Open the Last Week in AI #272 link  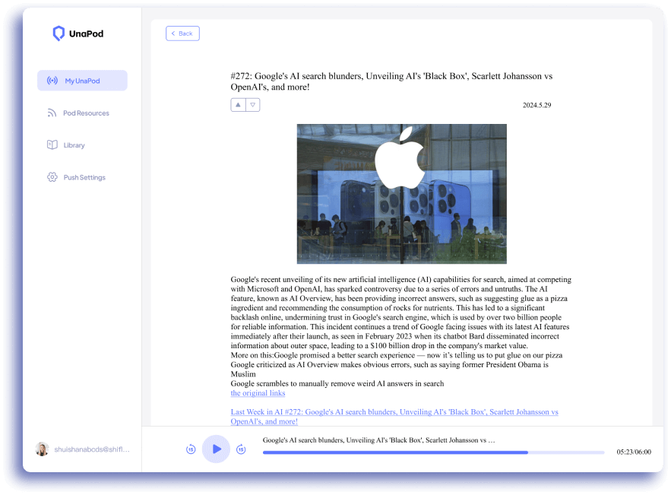point(394,417)
